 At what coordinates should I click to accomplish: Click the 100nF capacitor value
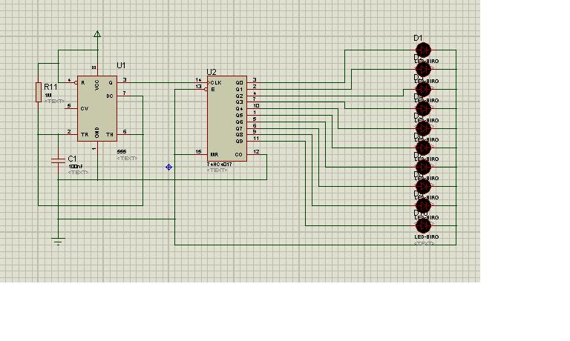(x=76, y=166)
